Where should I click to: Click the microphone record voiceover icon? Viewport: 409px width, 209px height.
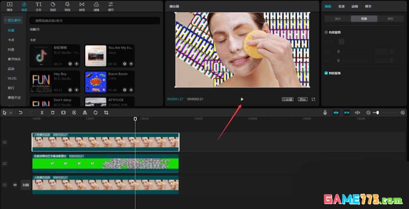click(x=325, y=112)
